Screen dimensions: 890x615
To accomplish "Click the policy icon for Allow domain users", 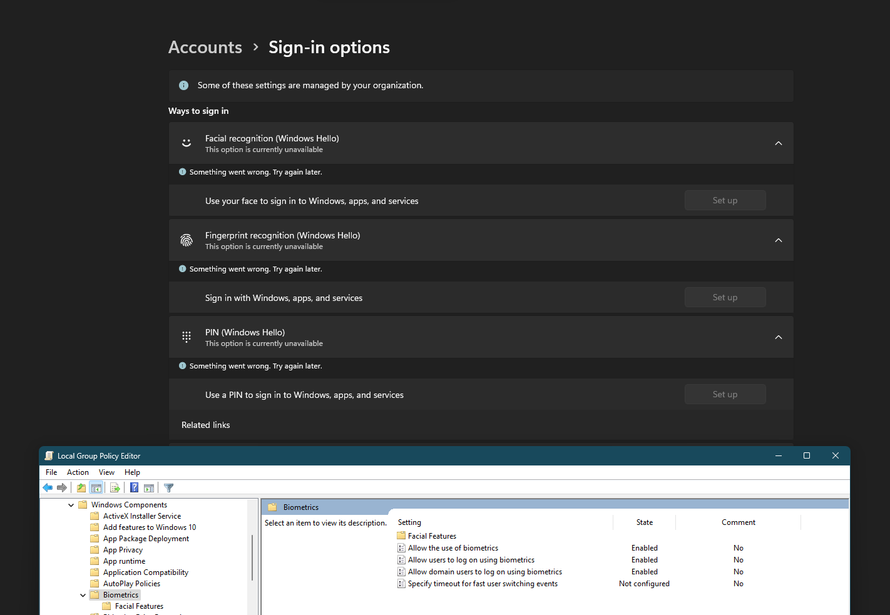I will coord(402,572).
